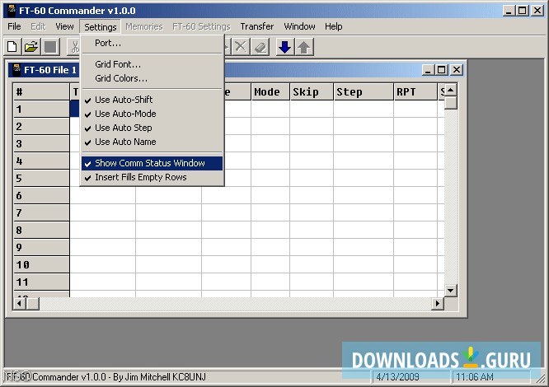
Task: Click the Save disk toolbar icon
Action: 50,47
